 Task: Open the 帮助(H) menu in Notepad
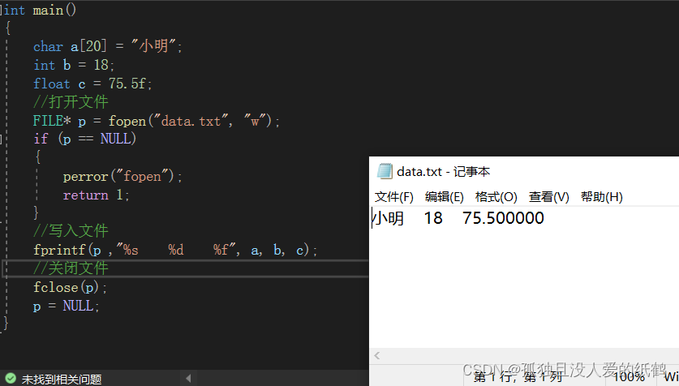601,197
